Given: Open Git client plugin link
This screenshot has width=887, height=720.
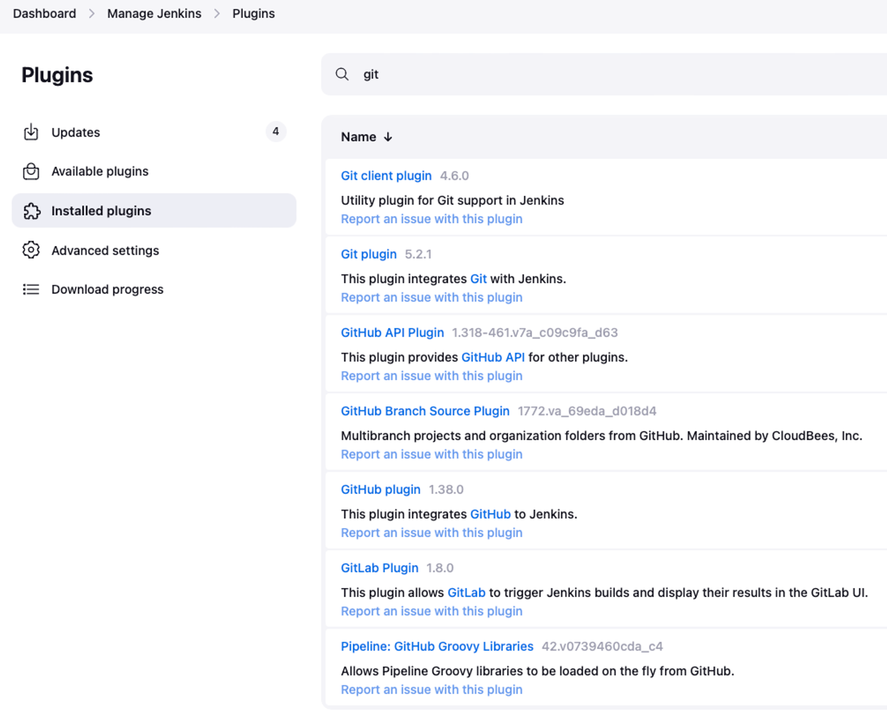Looking at the screenshot, I should click(x=386, y=176).
